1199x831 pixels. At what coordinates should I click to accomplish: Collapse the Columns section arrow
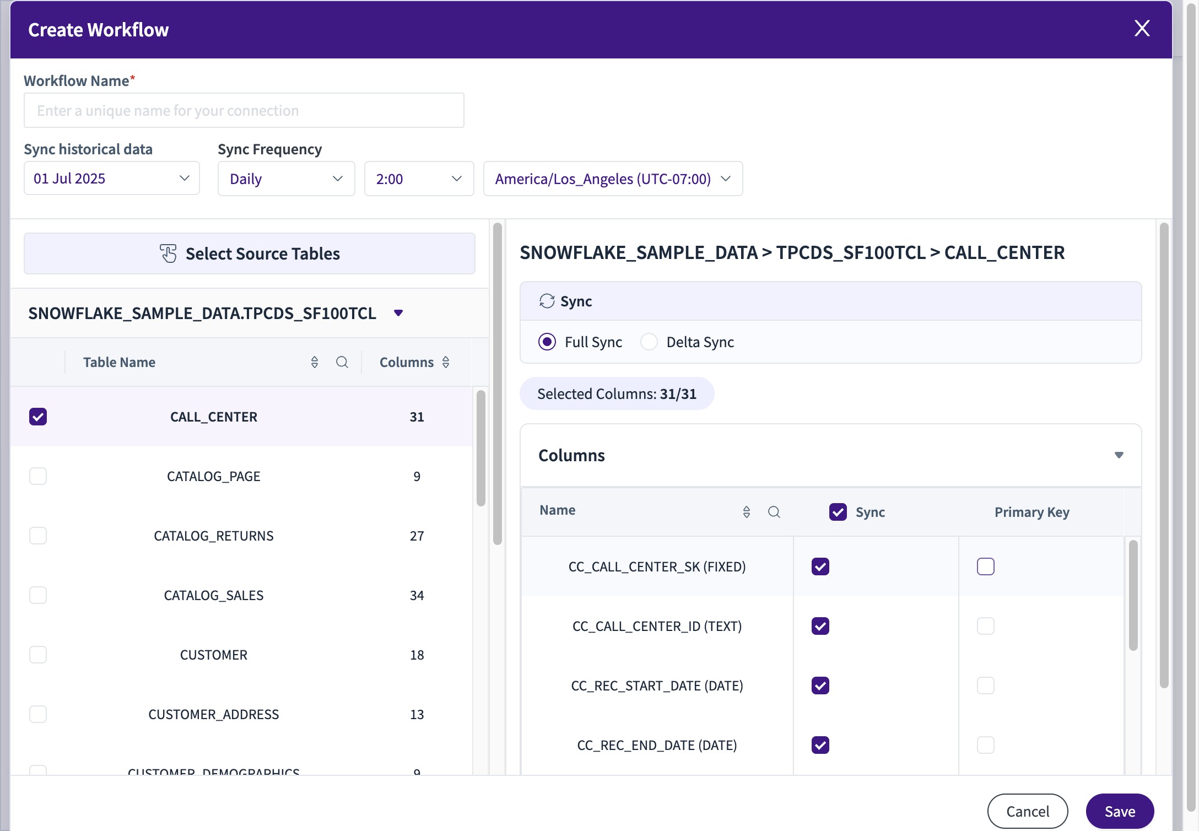(1119, 455)
